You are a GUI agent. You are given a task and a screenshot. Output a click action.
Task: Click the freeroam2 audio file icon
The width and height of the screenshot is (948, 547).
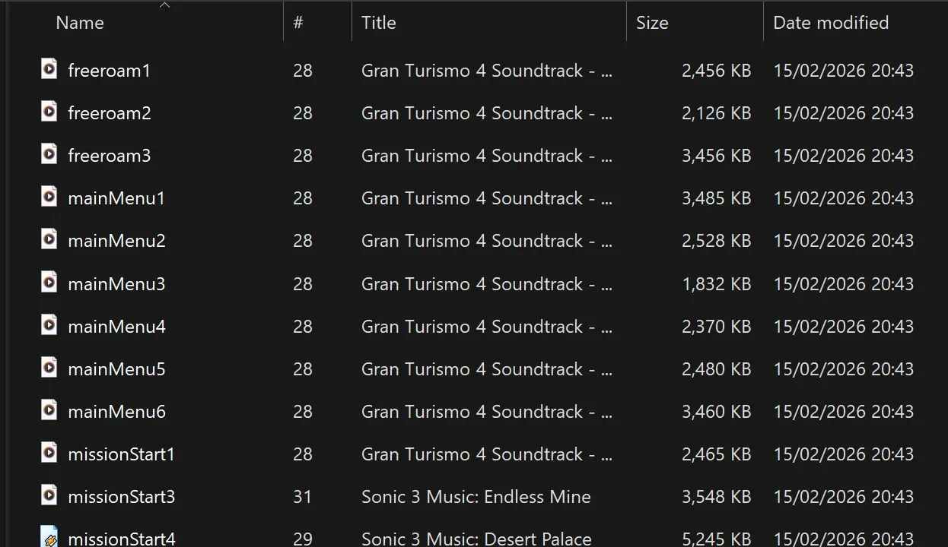pos(49,112)
